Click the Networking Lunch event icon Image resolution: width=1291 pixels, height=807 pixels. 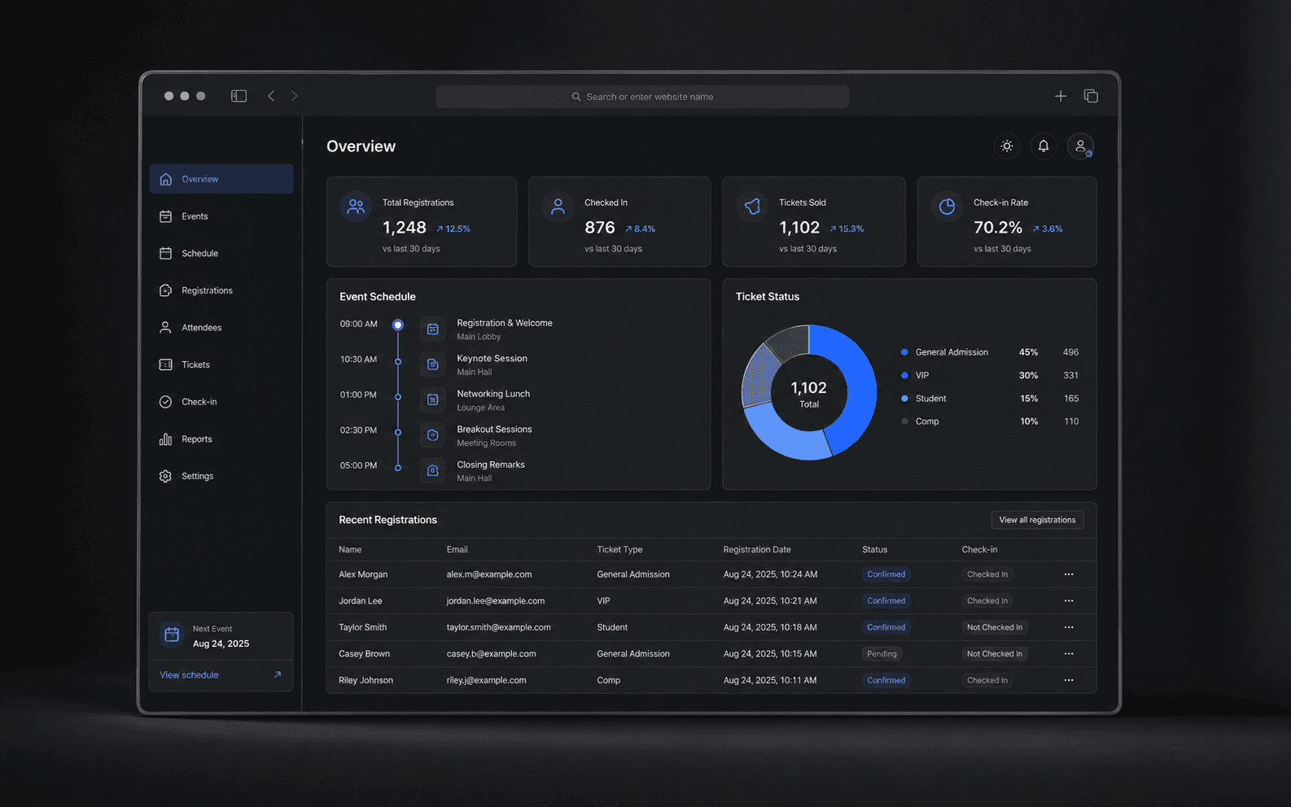click(433, 400)
